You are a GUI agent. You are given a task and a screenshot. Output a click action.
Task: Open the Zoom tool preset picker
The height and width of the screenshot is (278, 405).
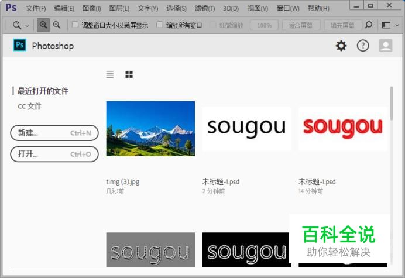[x=20, y=25]
